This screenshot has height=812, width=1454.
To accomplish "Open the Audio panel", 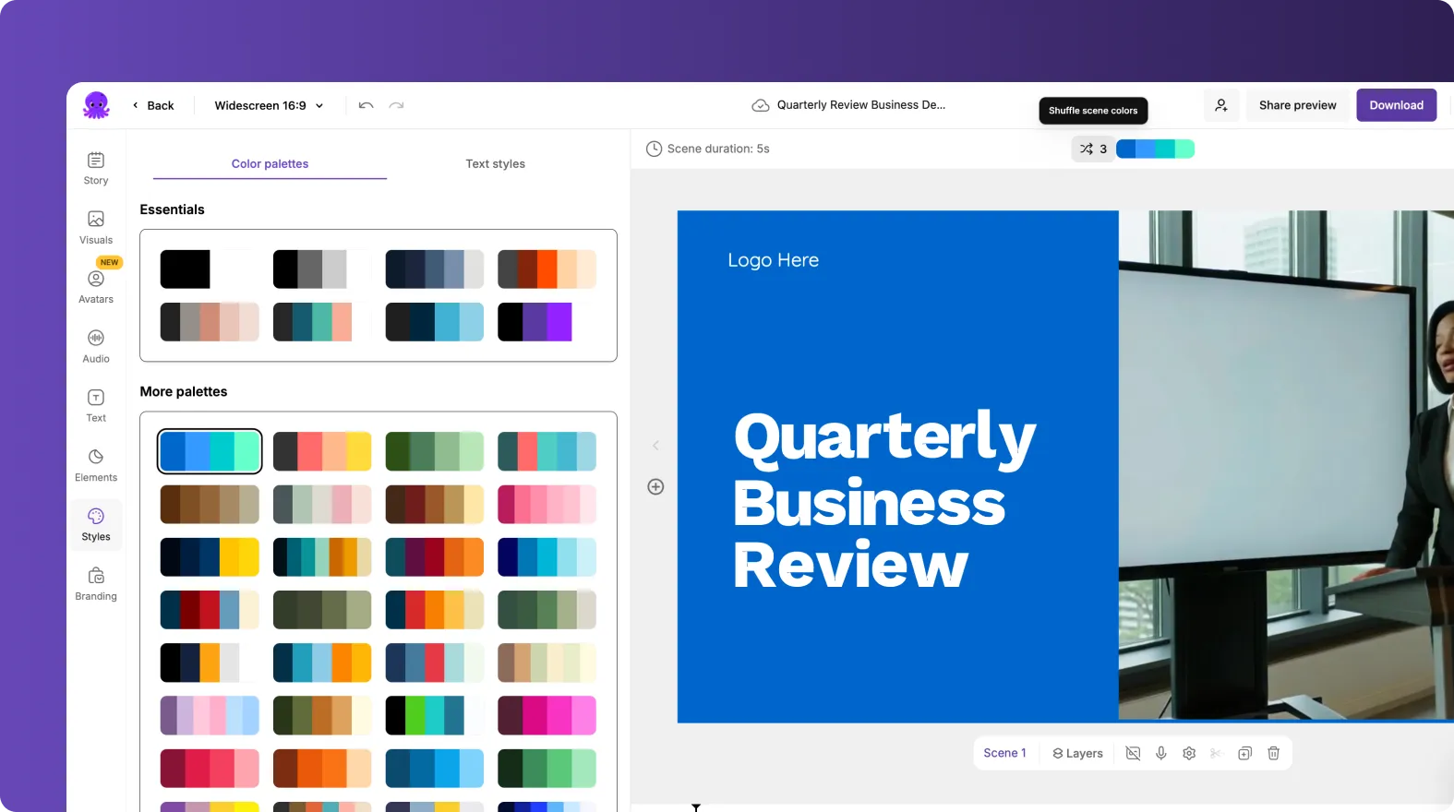I will 96,346.
